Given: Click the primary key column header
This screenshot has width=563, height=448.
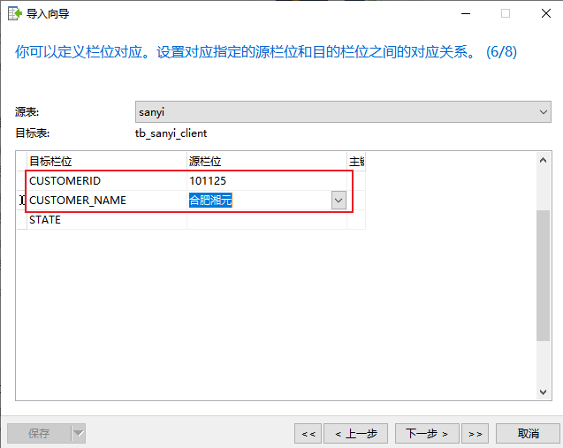Looking at the screenshot, I should tap(356, 162).
